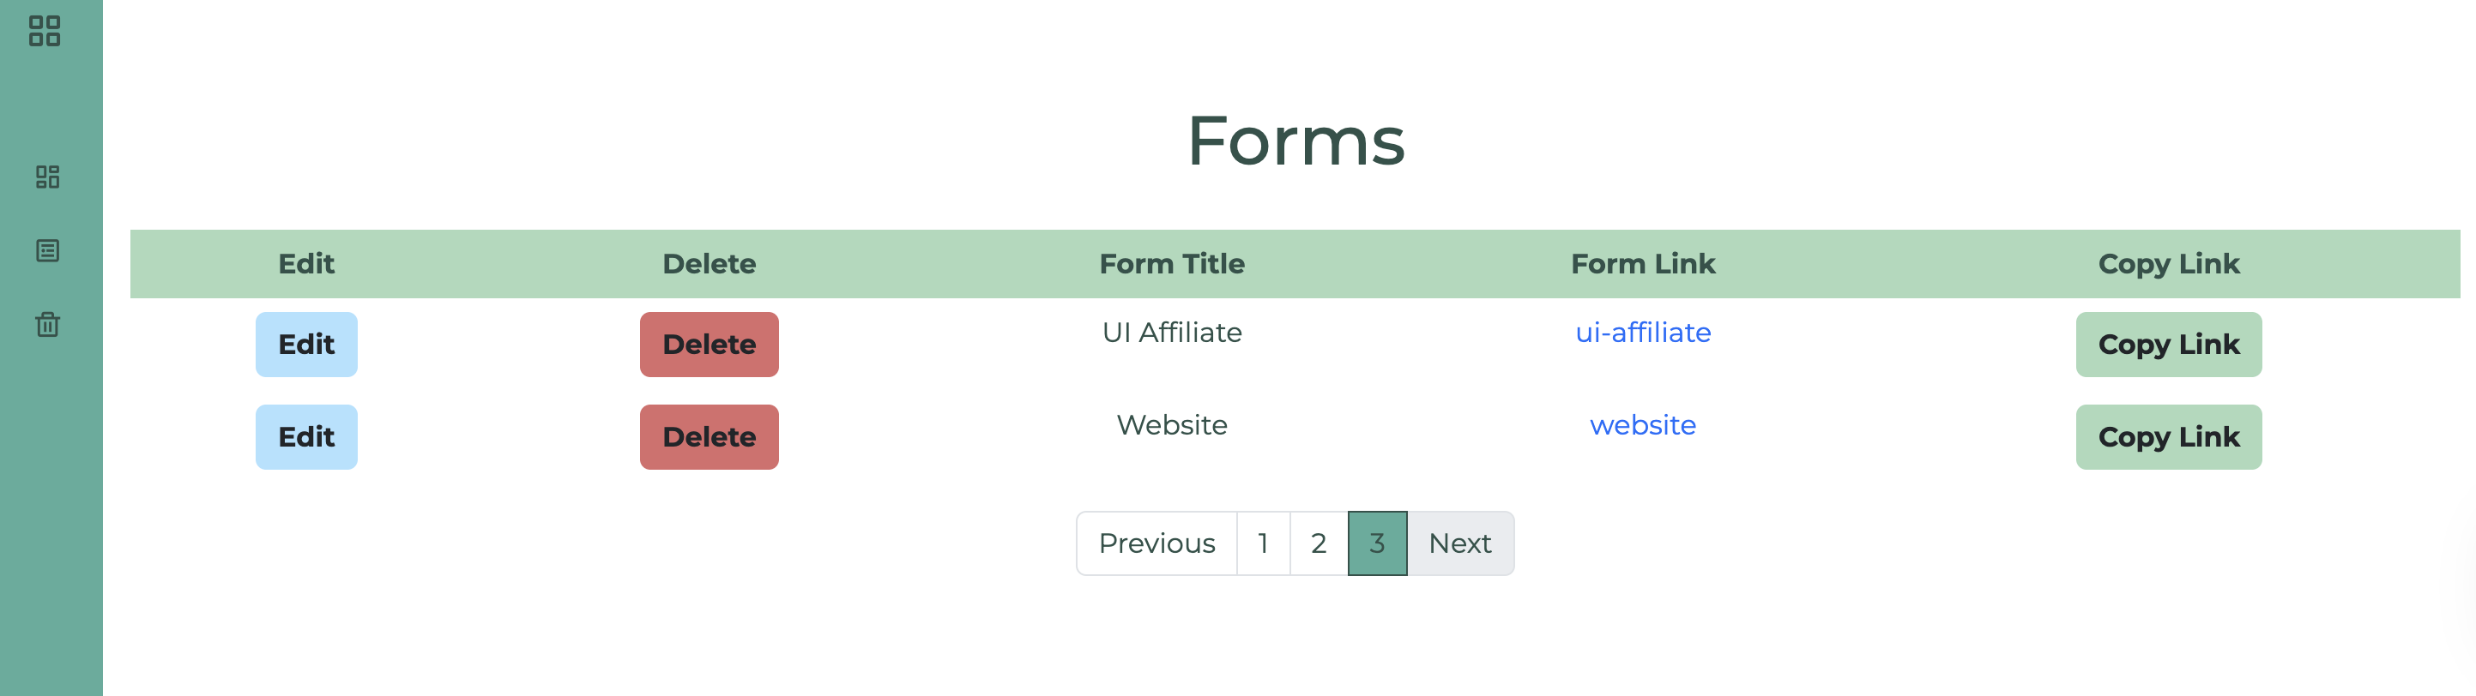The width and height of the screenshot is (2476, 696).
Task: Jump to page 2 of forms
Action: (1318, 543)
